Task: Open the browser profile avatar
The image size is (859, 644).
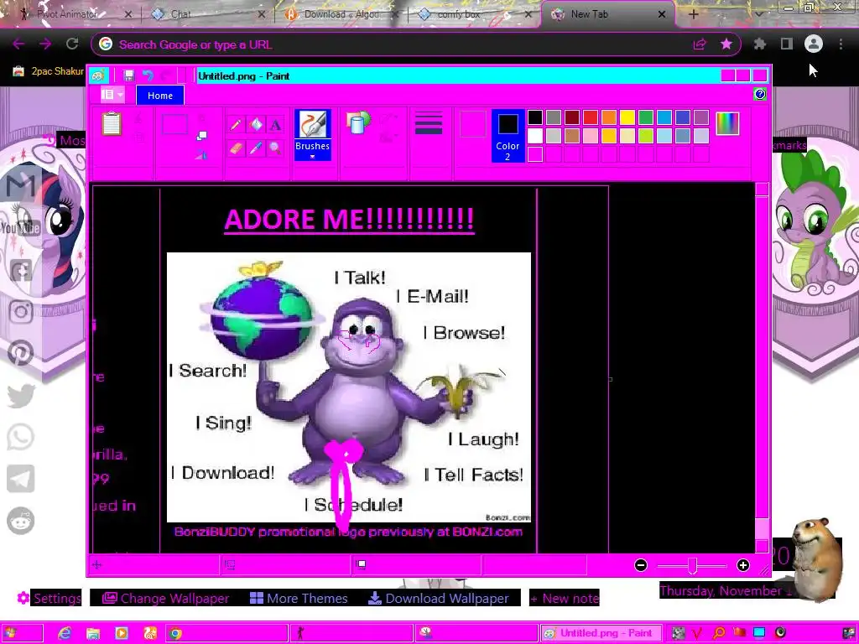Action: tap(814, 44)
